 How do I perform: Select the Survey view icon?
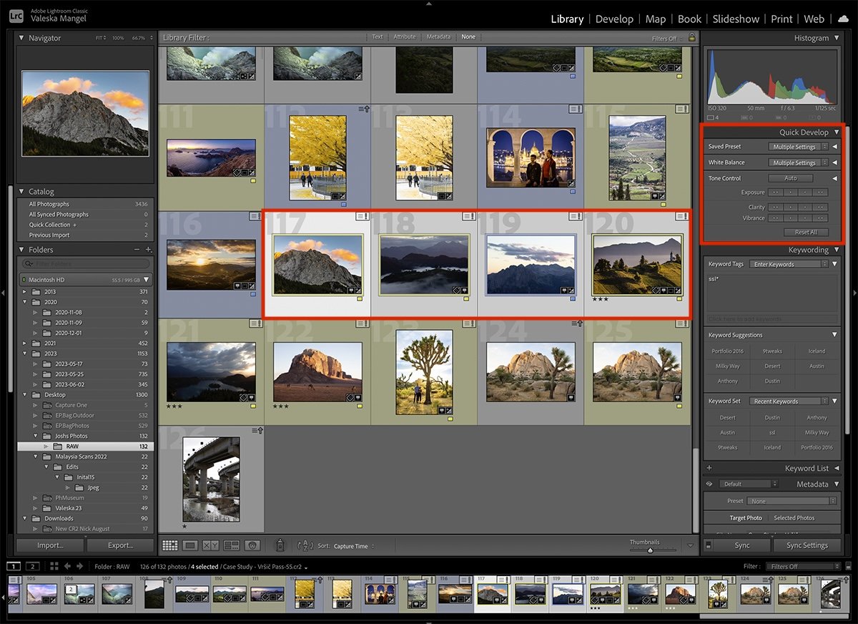pyautogui.click(x=231, y=545)
